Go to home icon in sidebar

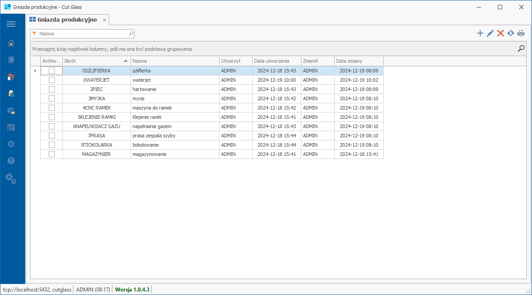(11, 43)
